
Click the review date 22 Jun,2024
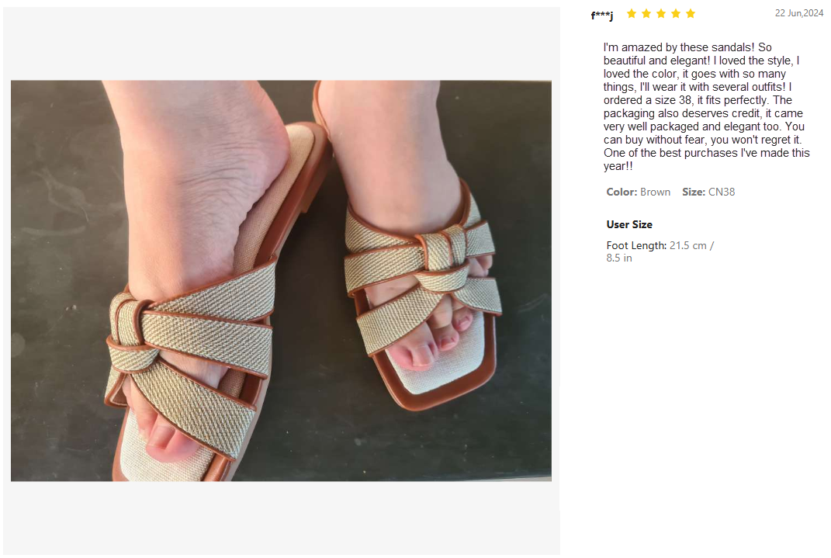[x=799, y=13]
